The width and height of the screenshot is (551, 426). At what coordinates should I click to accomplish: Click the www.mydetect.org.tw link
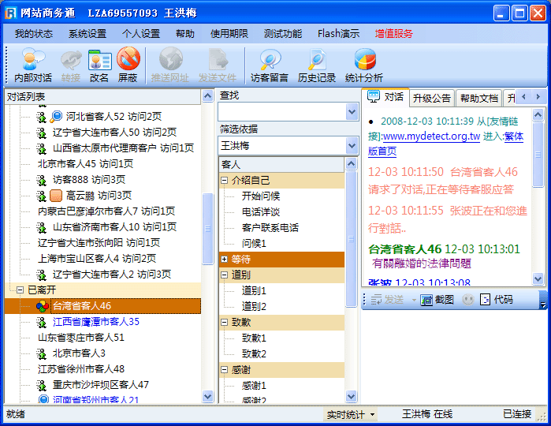tap(430, 136)
